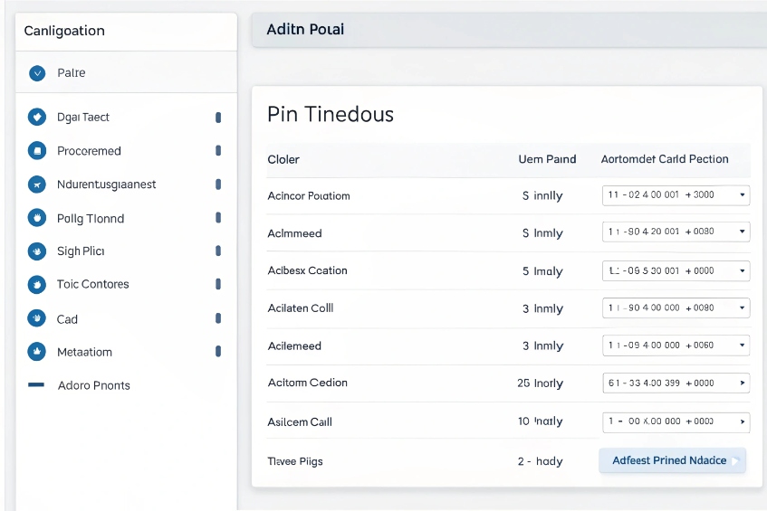Open the dropdown in the Acibesx Ccation row
The image size is (767, 511).
click(x=676, y=270)
